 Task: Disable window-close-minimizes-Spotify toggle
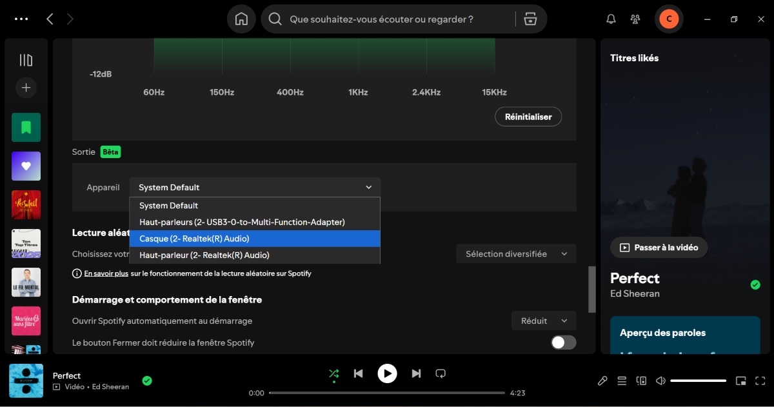(562, 342)
